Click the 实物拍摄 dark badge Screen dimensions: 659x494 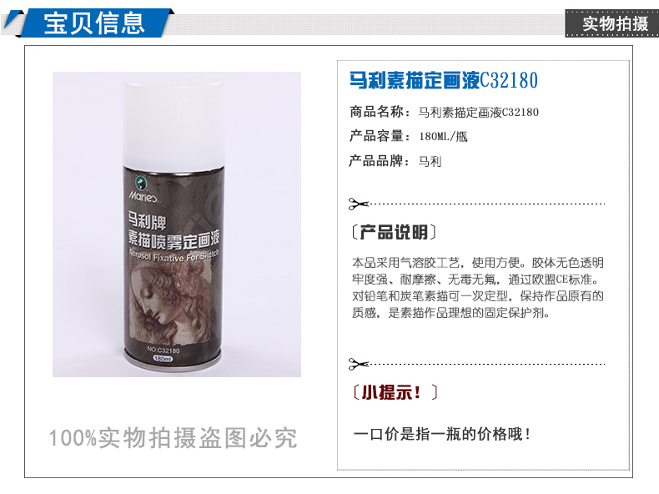click(612, 23)
